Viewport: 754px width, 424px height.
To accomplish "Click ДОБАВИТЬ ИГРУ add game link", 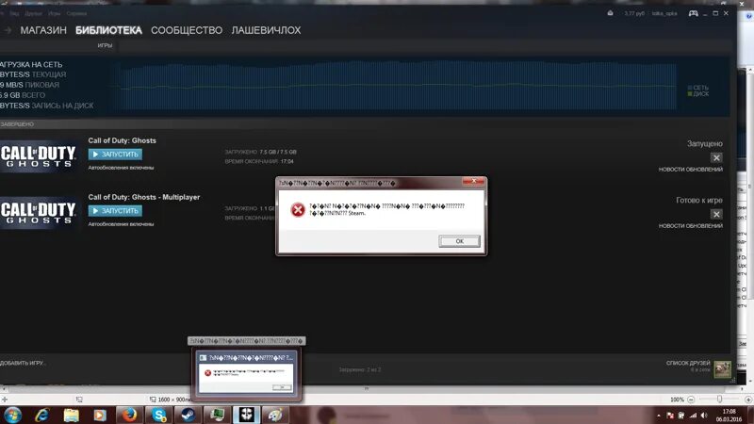I will [x=22, y=363].
